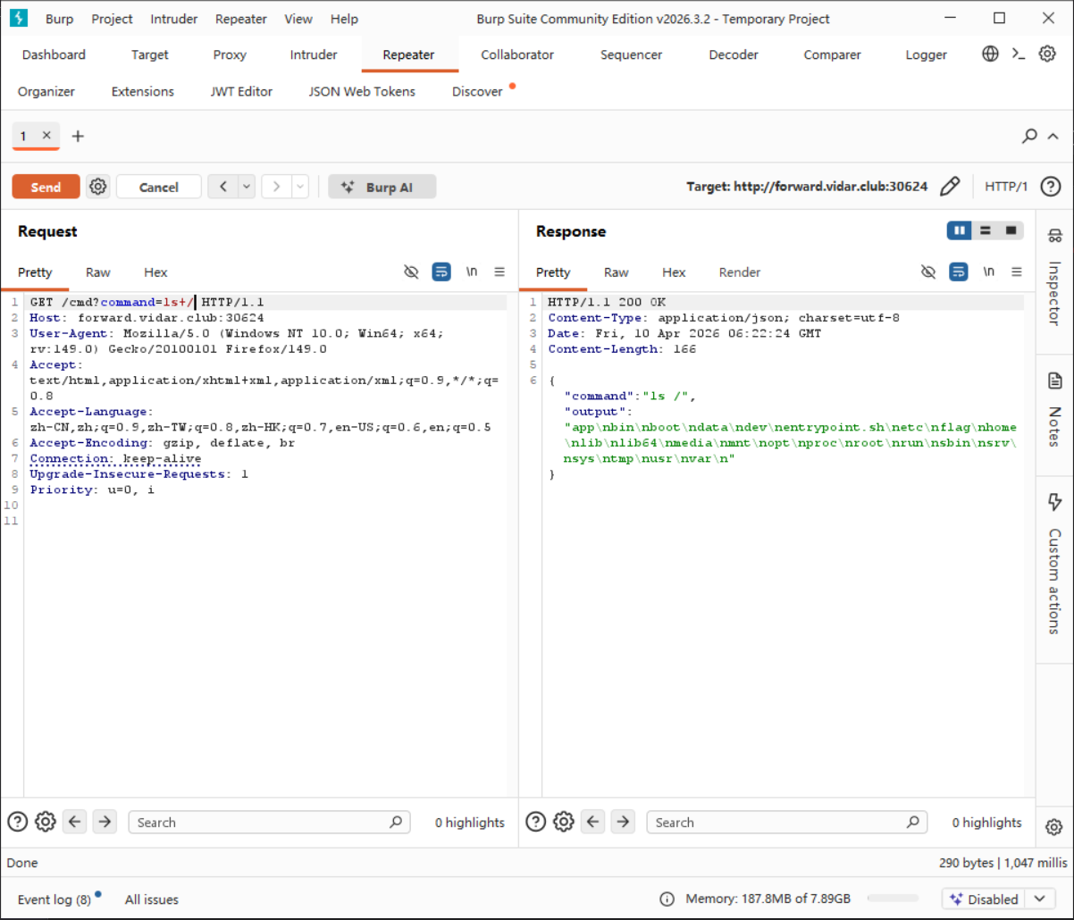1074x920 pixels.
Task: Switch to side-by-side layout view
Action: [x=960, y=231]
